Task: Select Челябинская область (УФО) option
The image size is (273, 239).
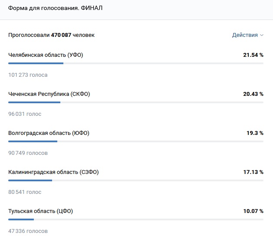Action: (x=46, y=55)
